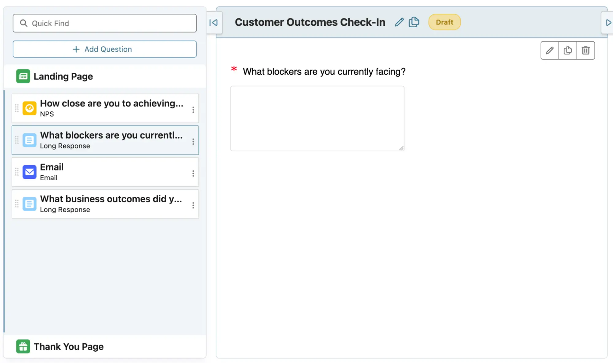The width and height of the screenshot is (613, 363).
Task: Select the Thank You Page item
Action: 69,346
